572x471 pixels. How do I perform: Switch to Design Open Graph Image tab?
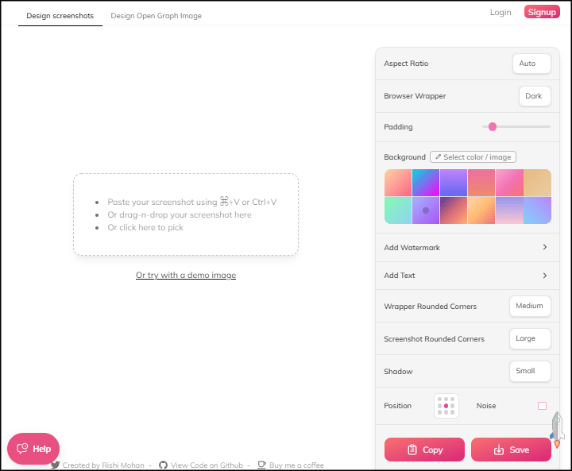tap(156, 15)
